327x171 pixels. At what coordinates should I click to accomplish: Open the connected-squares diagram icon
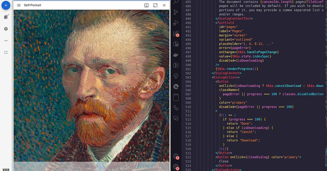tap(176, 108)
